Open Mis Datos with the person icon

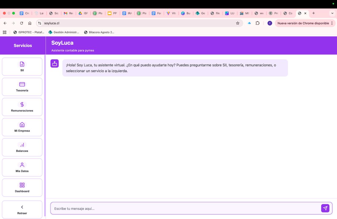click(x=22, y=165)
